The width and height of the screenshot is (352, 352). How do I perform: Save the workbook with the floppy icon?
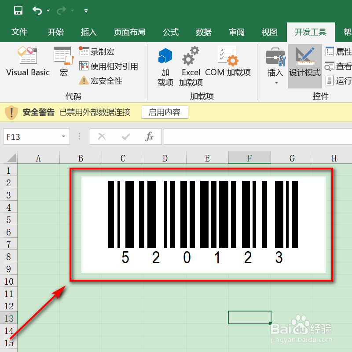[18, 10]
